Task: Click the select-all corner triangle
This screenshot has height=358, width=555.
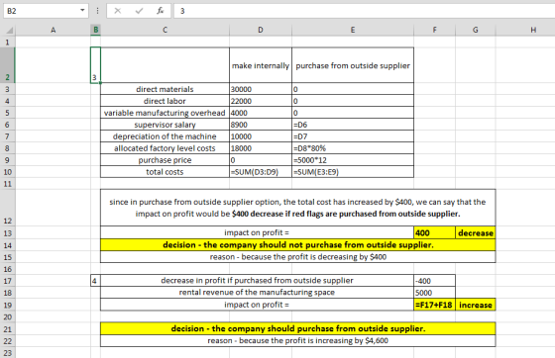Action: click(10, 31)
